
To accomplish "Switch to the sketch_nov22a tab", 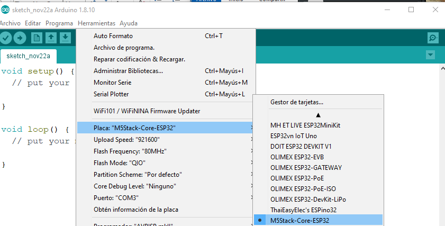I will tap(28, 56).
